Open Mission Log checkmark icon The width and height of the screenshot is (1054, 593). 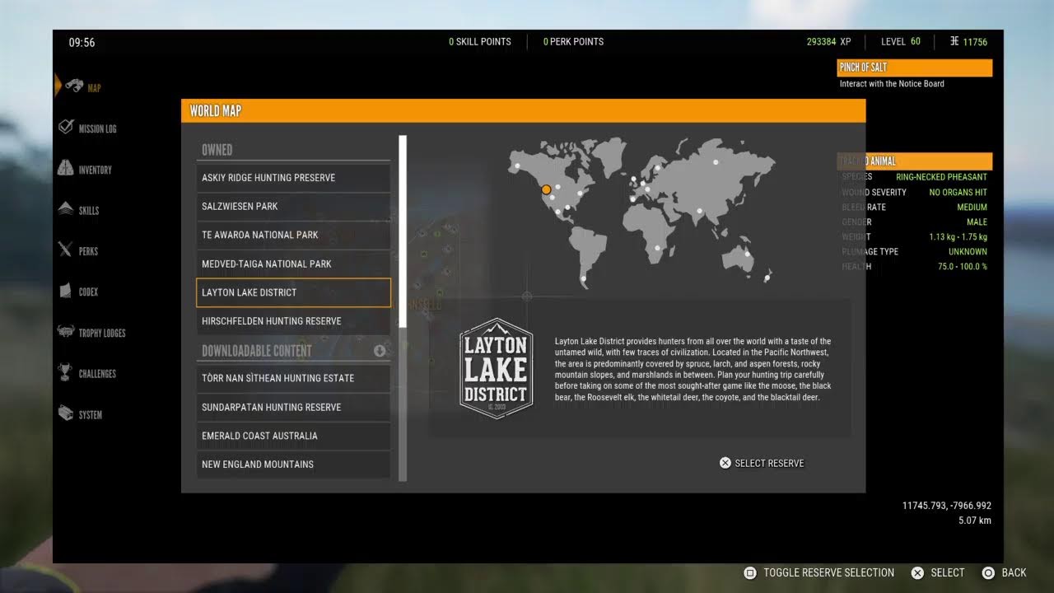click(x=66, y=128)
